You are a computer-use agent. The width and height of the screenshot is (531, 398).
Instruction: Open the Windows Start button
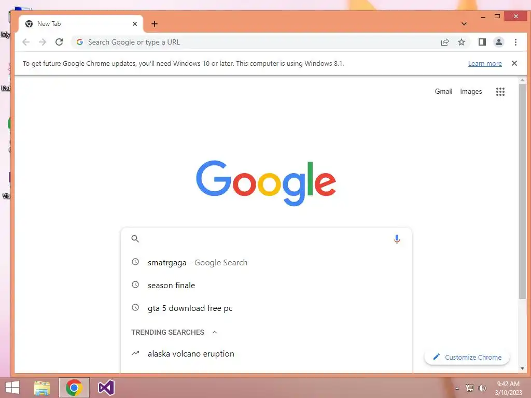pos(12,388)
